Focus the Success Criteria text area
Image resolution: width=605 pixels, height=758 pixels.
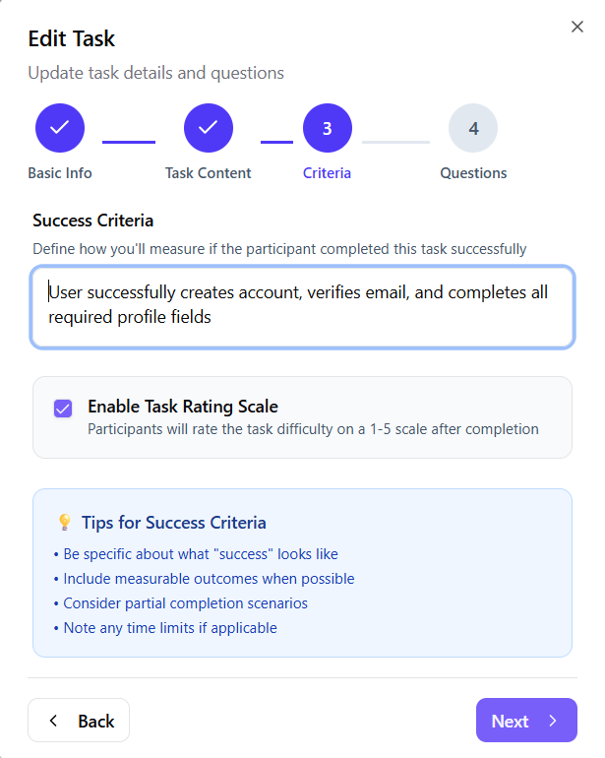[302, 305]
